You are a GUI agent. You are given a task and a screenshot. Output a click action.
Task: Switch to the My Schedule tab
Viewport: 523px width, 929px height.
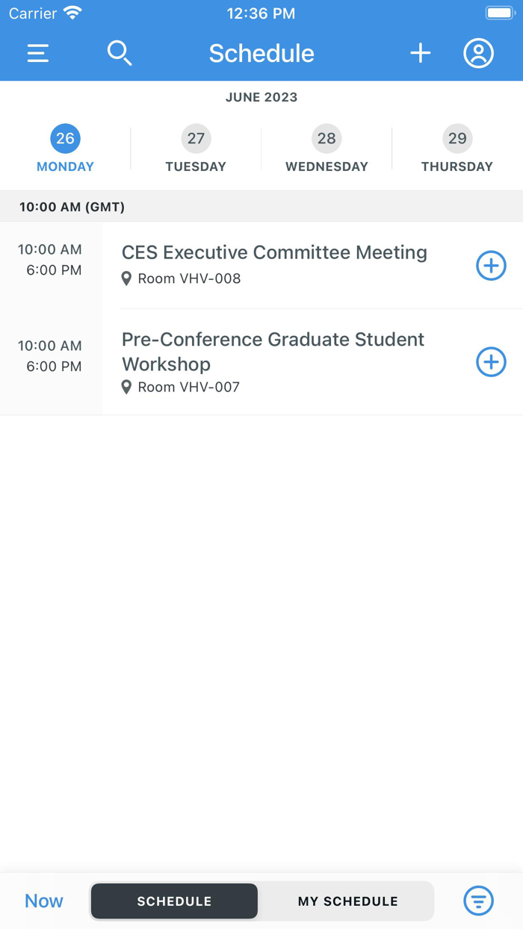point(347,901)
